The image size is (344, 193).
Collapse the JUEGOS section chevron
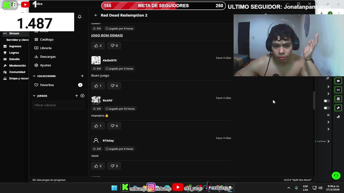(34, 96)
